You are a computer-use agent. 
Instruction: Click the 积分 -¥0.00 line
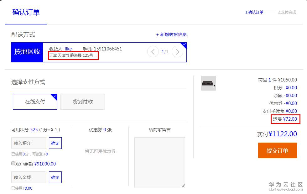click(x=285, y=87)
